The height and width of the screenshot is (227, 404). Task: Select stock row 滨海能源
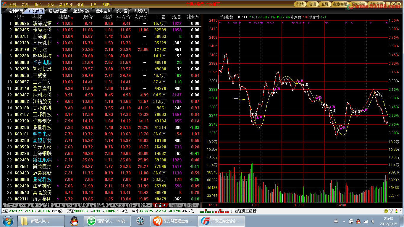point(101,23)
